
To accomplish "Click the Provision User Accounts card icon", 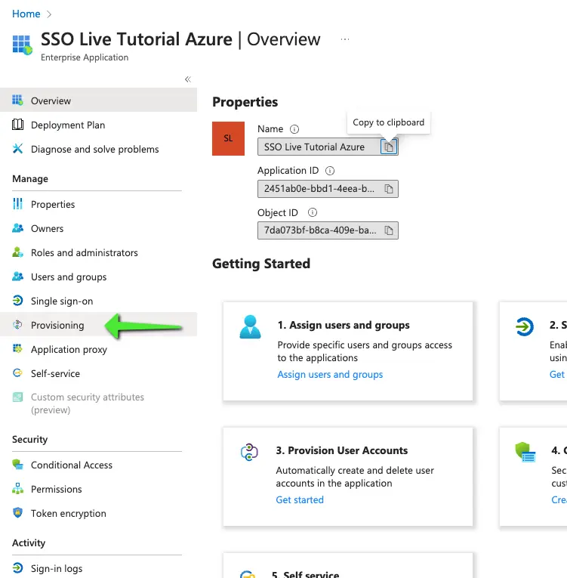I will (x=249, y=452).
